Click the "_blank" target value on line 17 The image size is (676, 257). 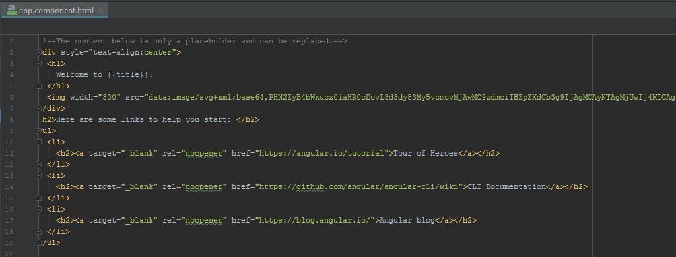pos(139,220)
